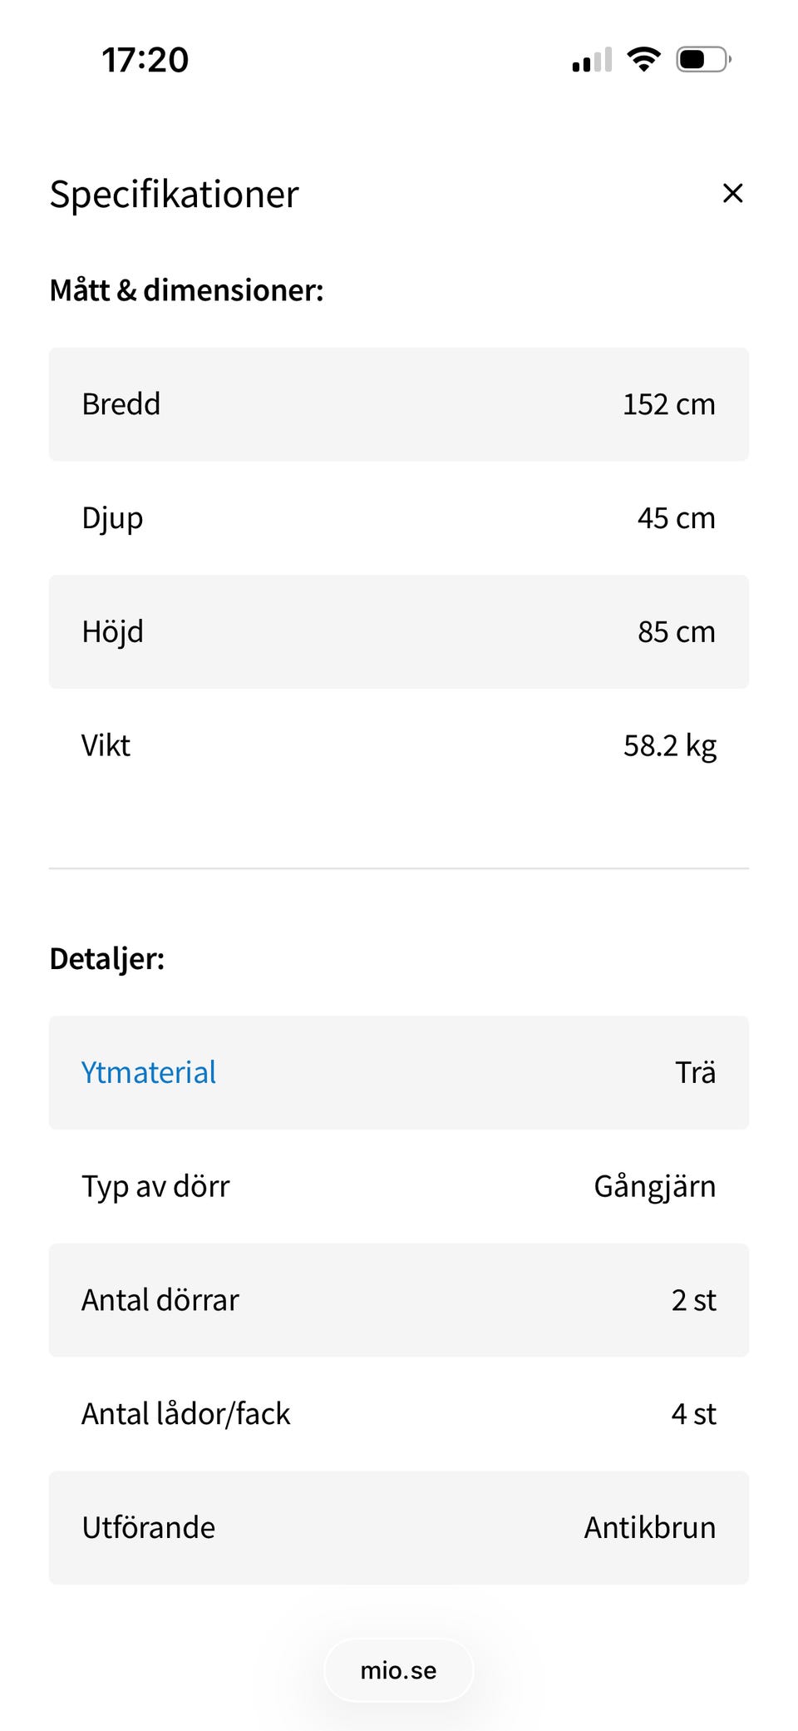Image resolution: width=798 pixels, height=1731 pixels.
Task: Tap the Detaljer section heading
Action: pos(107,959)
